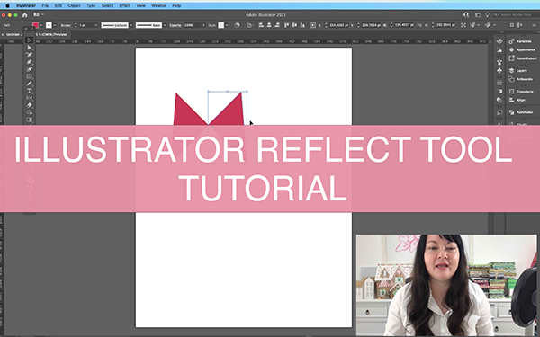Open the Stroke panel lines icon
Viewport: 540px width, 337px height.
pos(499,83)
